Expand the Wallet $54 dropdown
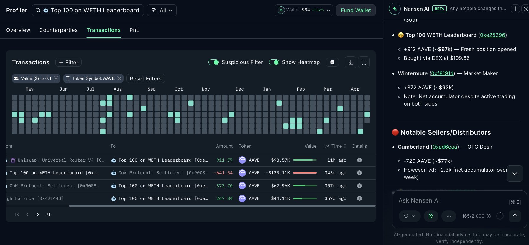Viewport: 529px width, 245px height. click(304, 10)
